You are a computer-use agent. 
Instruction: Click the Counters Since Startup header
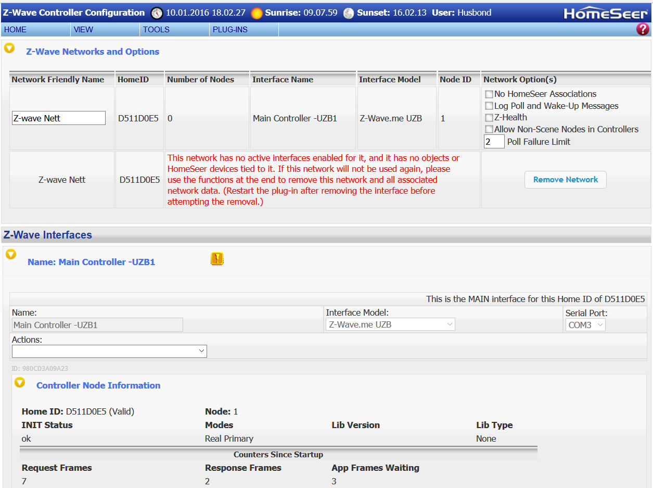point(278,455)
